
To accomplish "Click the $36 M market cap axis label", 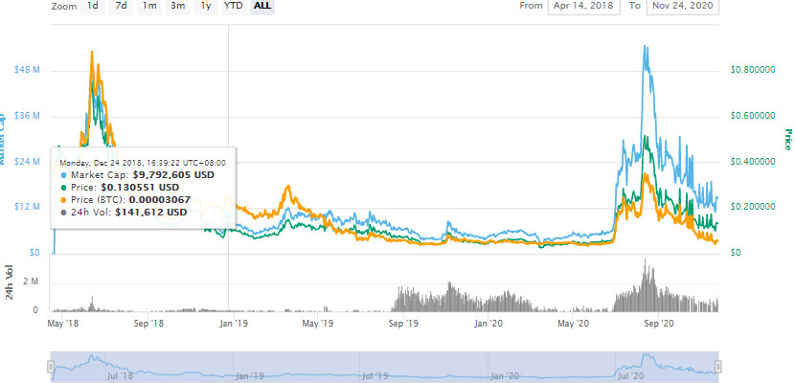I will (28, 116).
